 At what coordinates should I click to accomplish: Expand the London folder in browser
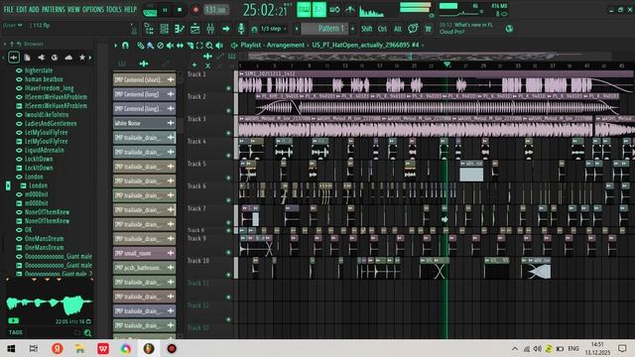point(8,185)
